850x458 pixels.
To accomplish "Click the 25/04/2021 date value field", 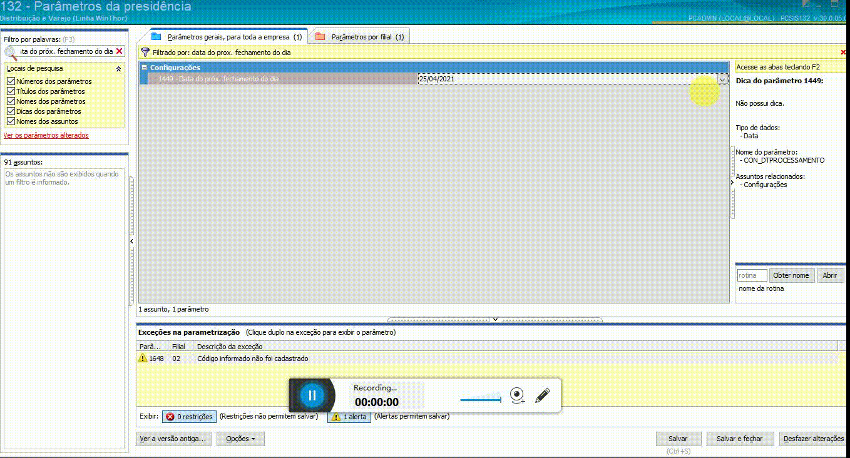I will coord(567,79).
